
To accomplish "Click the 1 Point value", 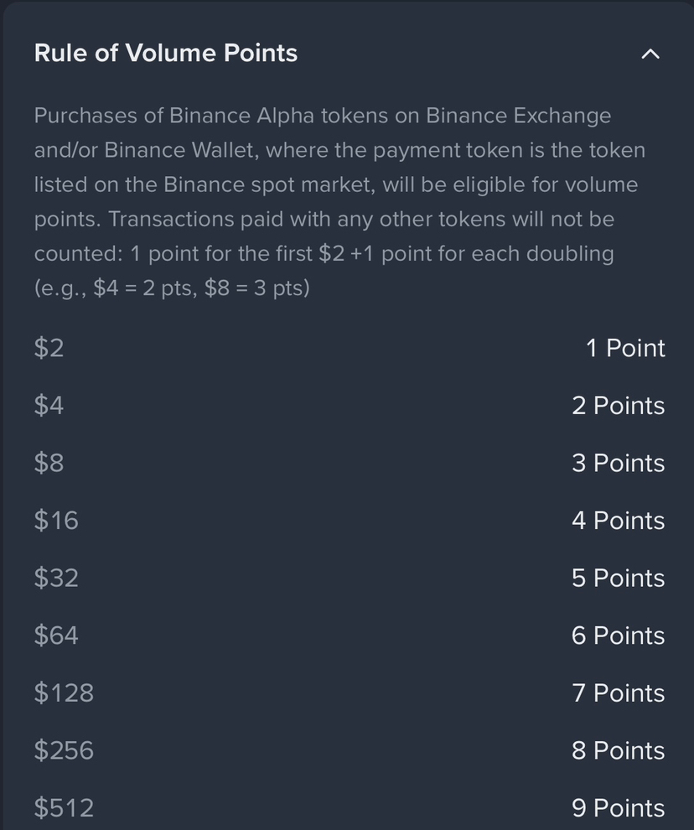I will click(625, 348).
